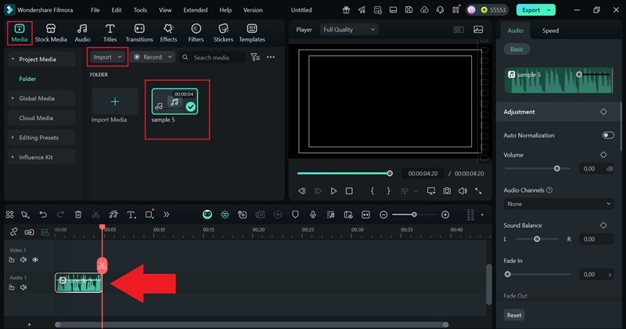The width and height of the screenshot is (626, 329).
Task: Open the Tools menu
Action: [x=140, y=10]
